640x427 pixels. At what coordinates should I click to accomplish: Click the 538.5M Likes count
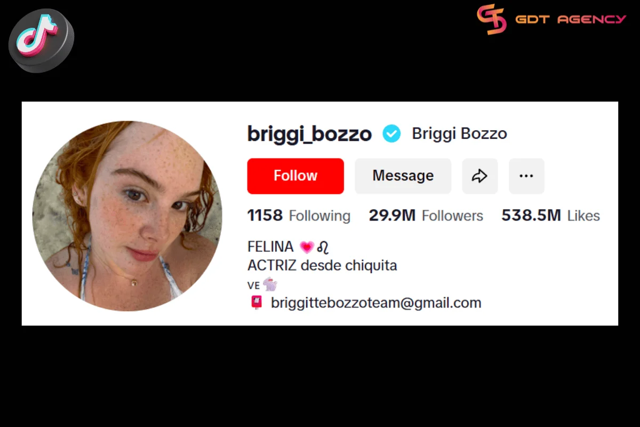(x=550, y=216)
